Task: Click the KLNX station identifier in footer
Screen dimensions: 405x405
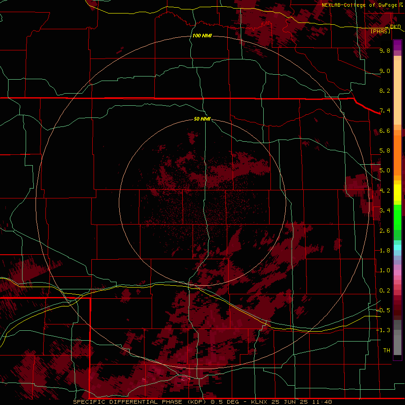Action: click(260, 402)
